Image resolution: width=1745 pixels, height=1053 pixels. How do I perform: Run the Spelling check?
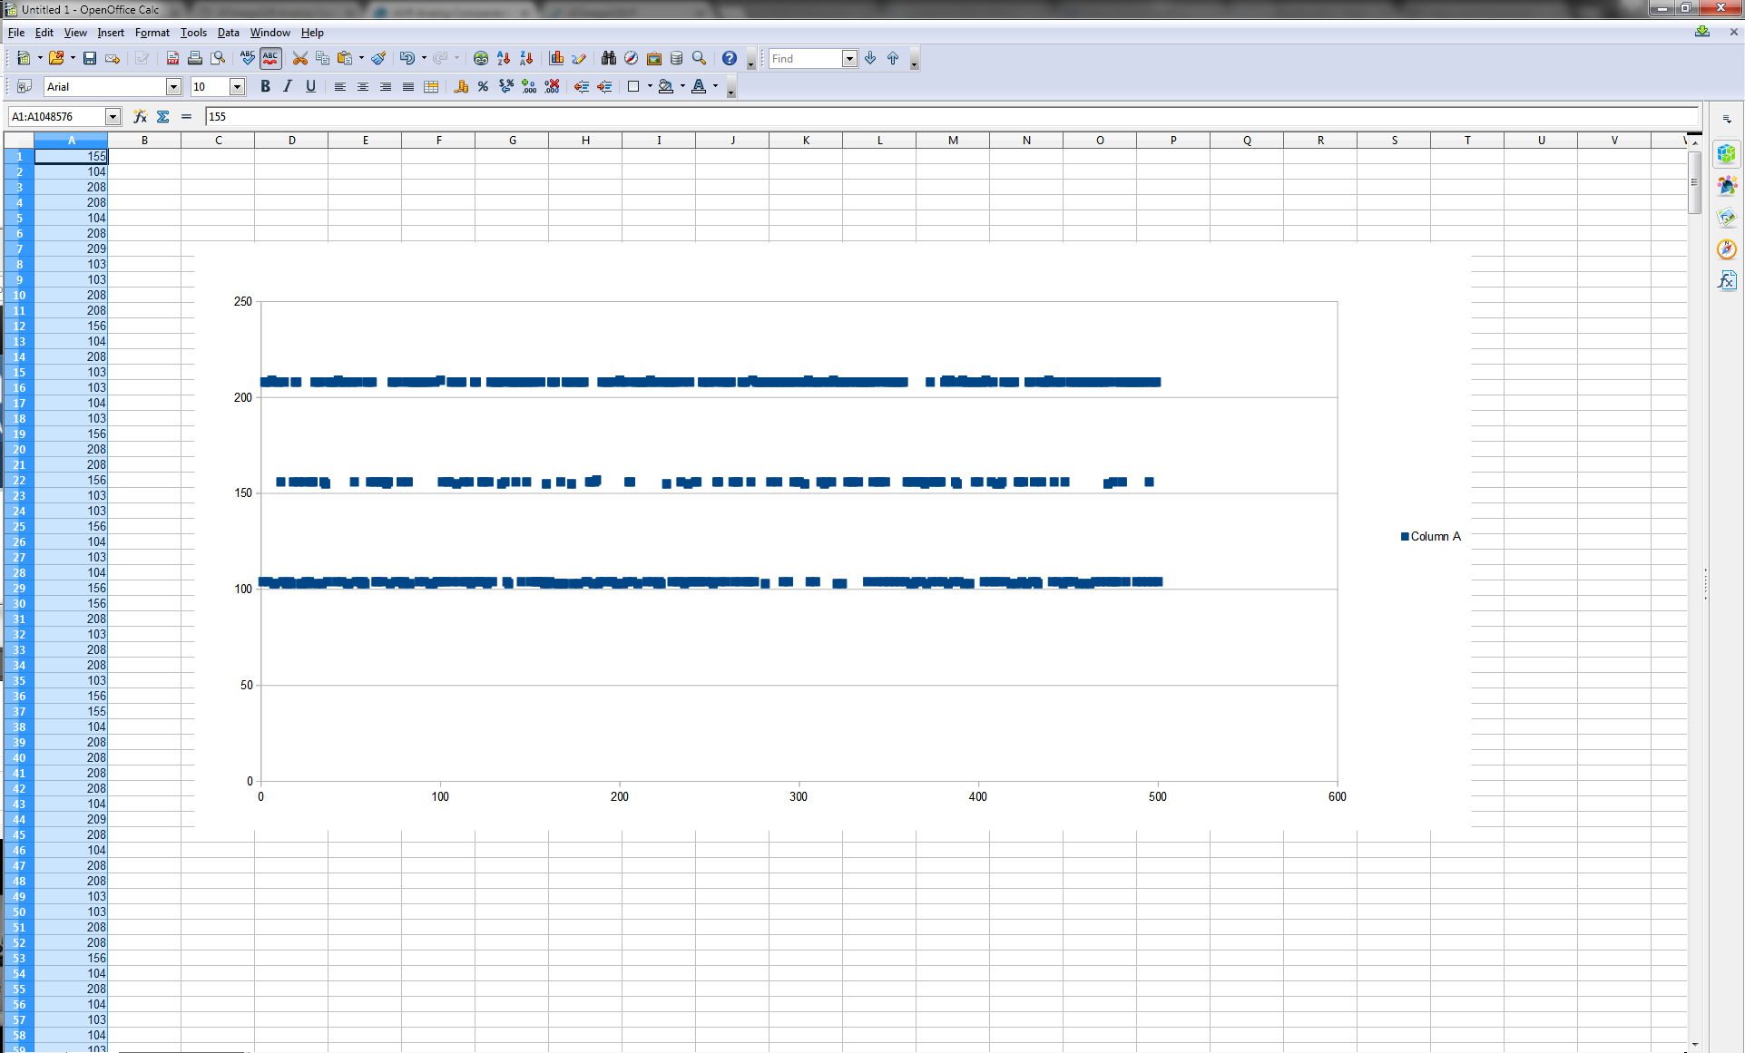click(x=247, y=58)
